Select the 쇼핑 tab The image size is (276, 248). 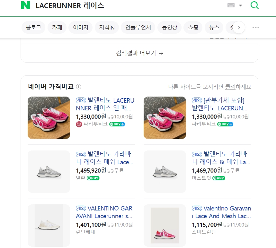[193, 28]
